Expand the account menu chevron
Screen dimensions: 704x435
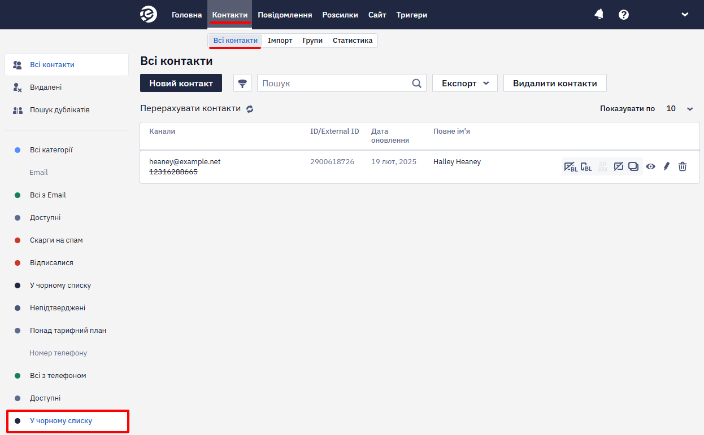[685, 15]
